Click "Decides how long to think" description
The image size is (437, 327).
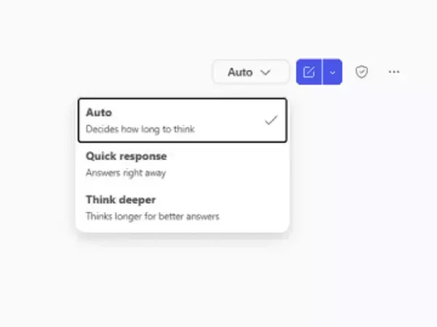[x=140, y=129]
